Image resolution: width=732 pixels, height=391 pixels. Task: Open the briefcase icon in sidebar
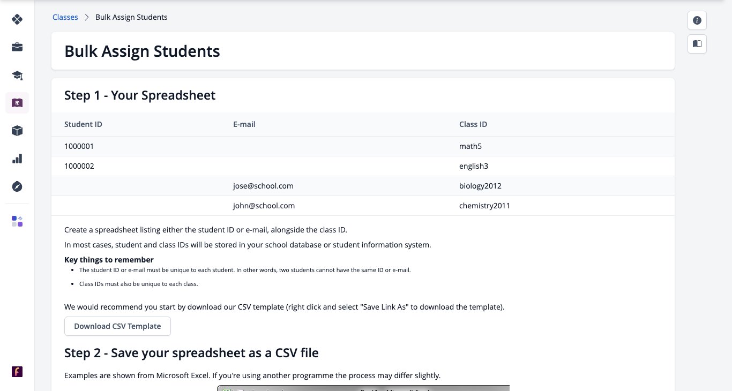17,47
